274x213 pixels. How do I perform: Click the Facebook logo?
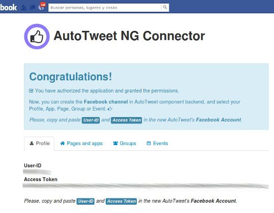pos(8,7)
